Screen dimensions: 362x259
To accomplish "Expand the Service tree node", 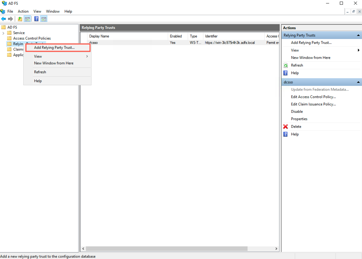I will coord(3,32).
